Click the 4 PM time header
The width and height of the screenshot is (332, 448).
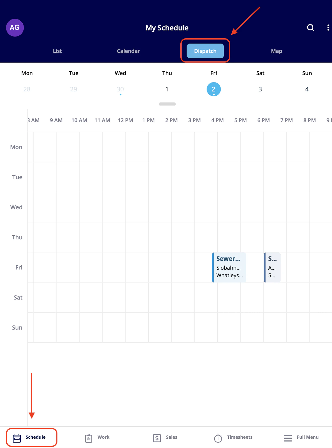217,120
